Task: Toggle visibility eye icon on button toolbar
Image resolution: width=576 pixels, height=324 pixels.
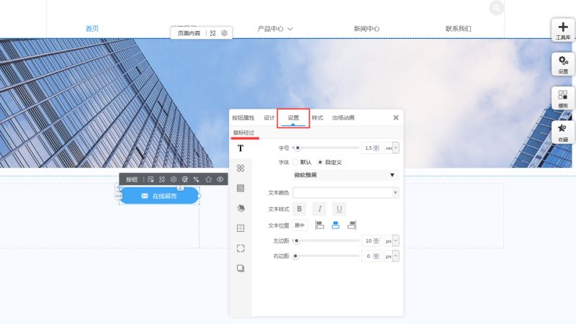Action: click(x=220, y=179)
